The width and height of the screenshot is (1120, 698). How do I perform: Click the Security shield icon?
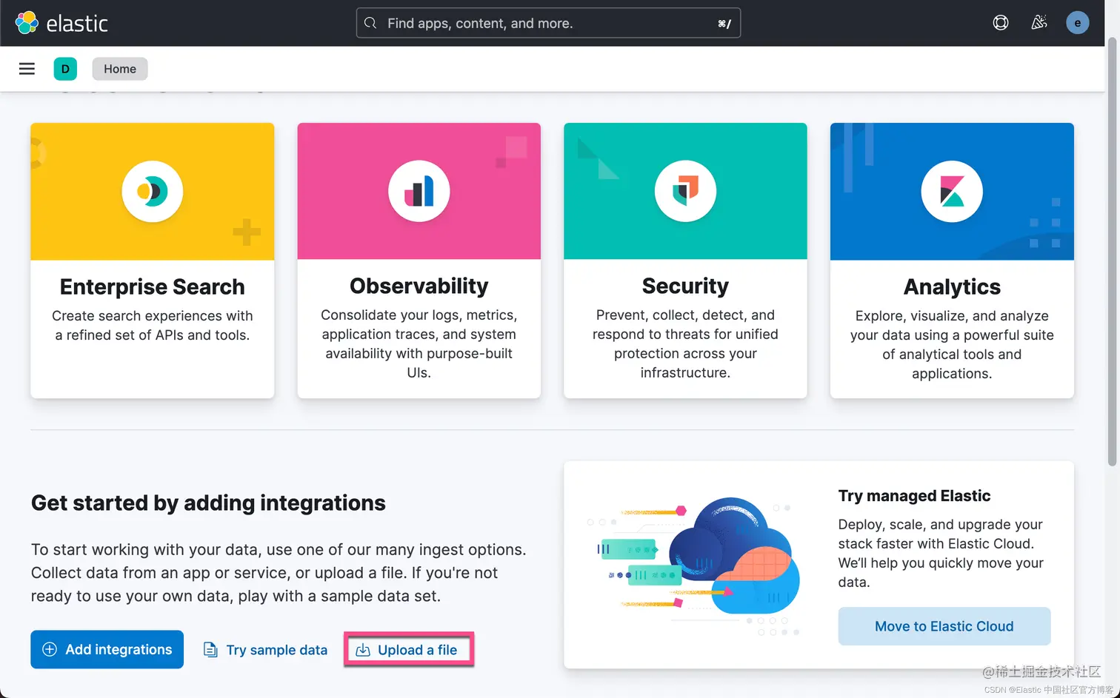coord(685,192)
